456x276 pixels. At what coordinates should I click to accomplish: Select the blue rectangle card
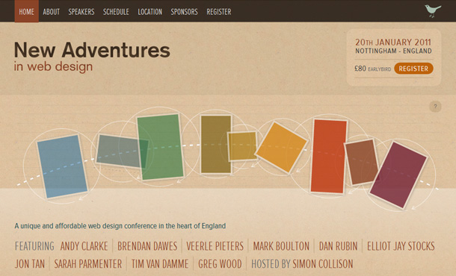[x=62, y=166]
